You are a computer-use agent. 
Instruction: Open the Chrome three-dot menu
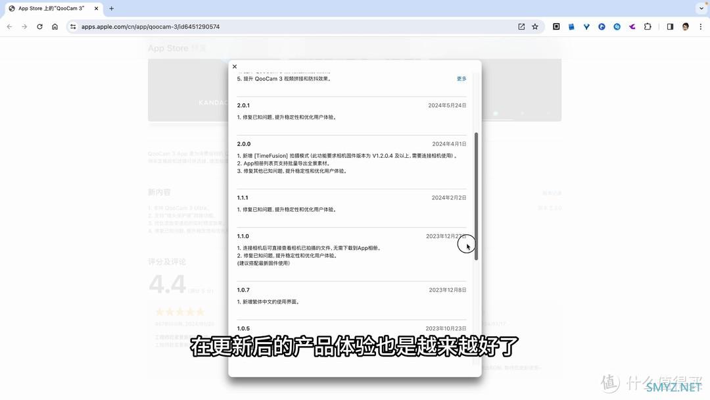[x=701, y=27]
